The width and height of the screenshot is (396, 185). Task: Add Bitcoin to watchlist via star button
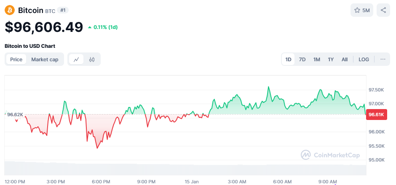point(361,10)
